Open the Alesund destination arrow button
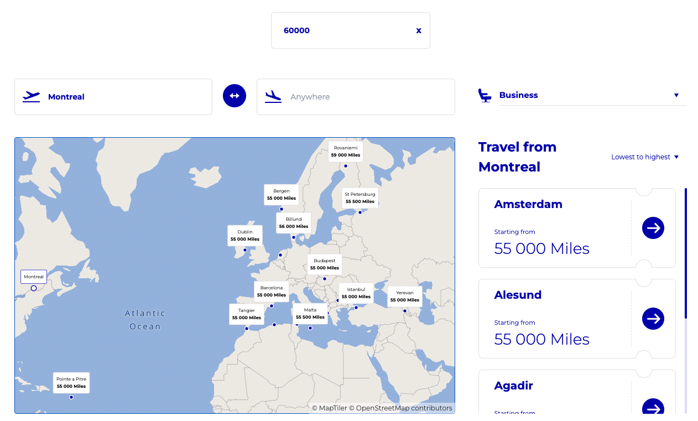 coord(653,319)
